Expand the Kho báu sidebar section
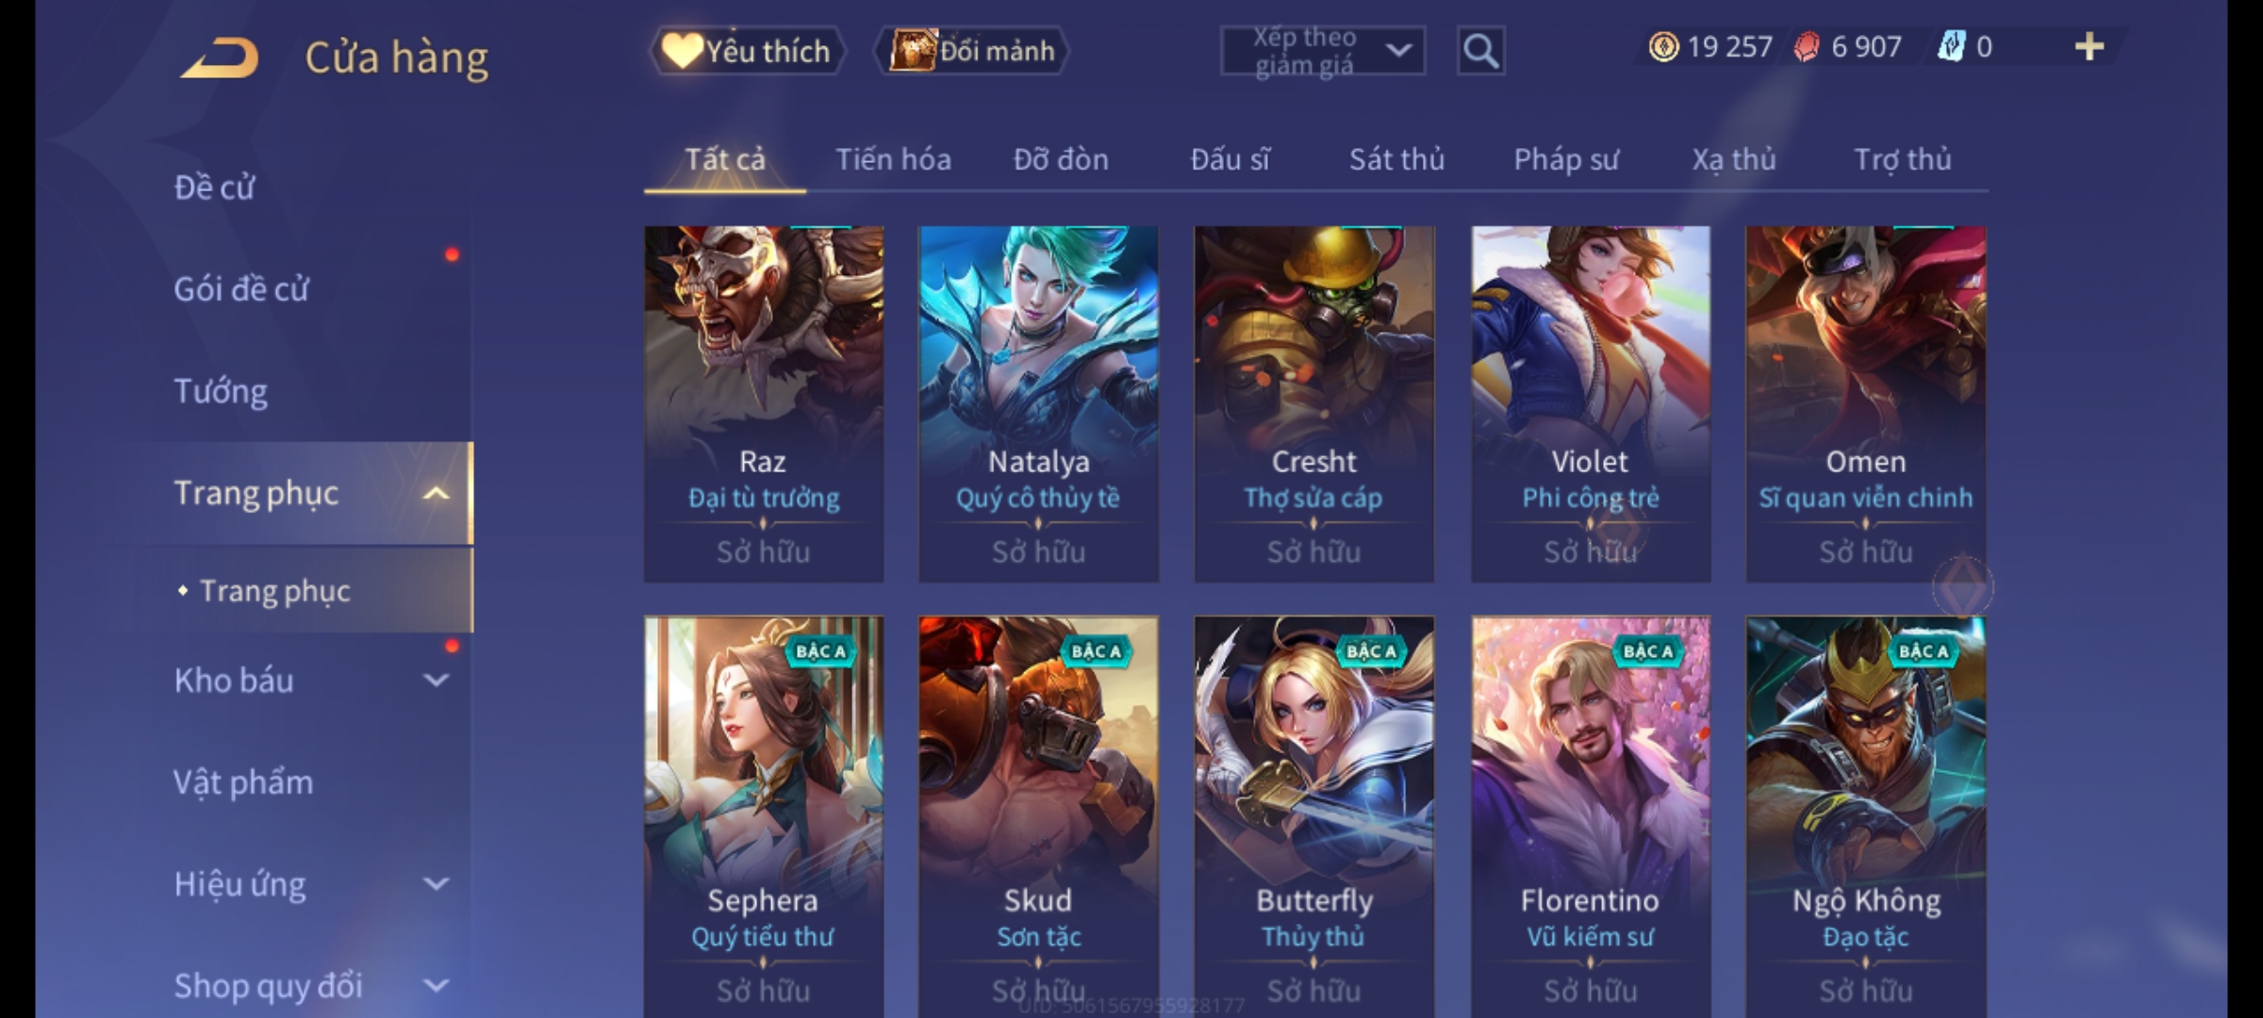 [x=436, y=680]
